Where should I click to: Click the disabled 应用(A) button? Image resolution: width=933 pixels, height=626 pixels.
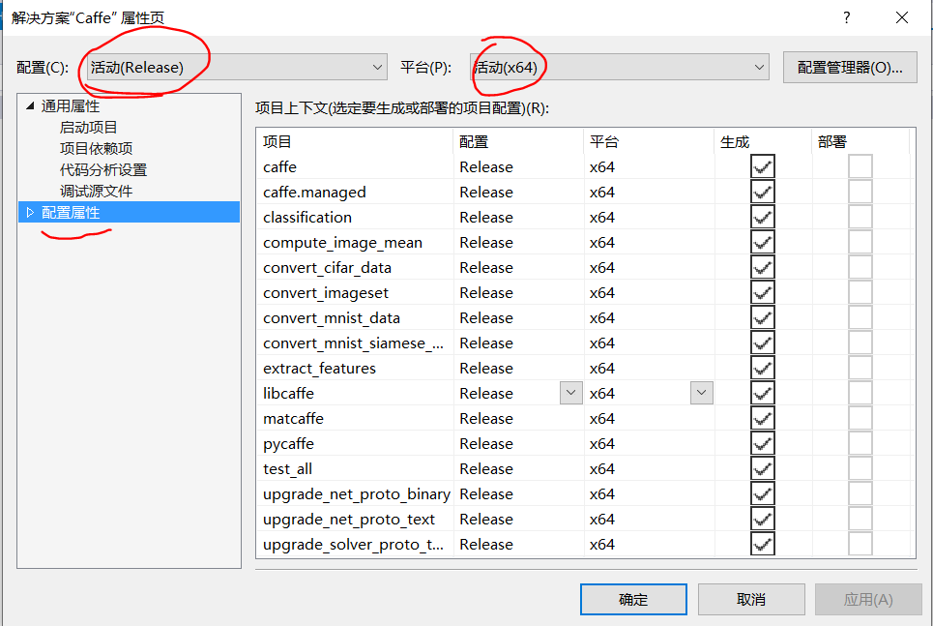click(x=868, y=599)
